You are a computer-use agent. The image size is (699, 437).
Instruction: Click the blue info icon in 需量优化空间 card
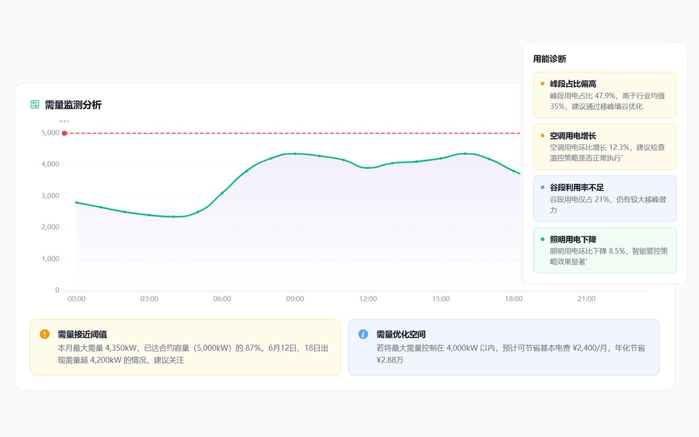click(363, 334)
